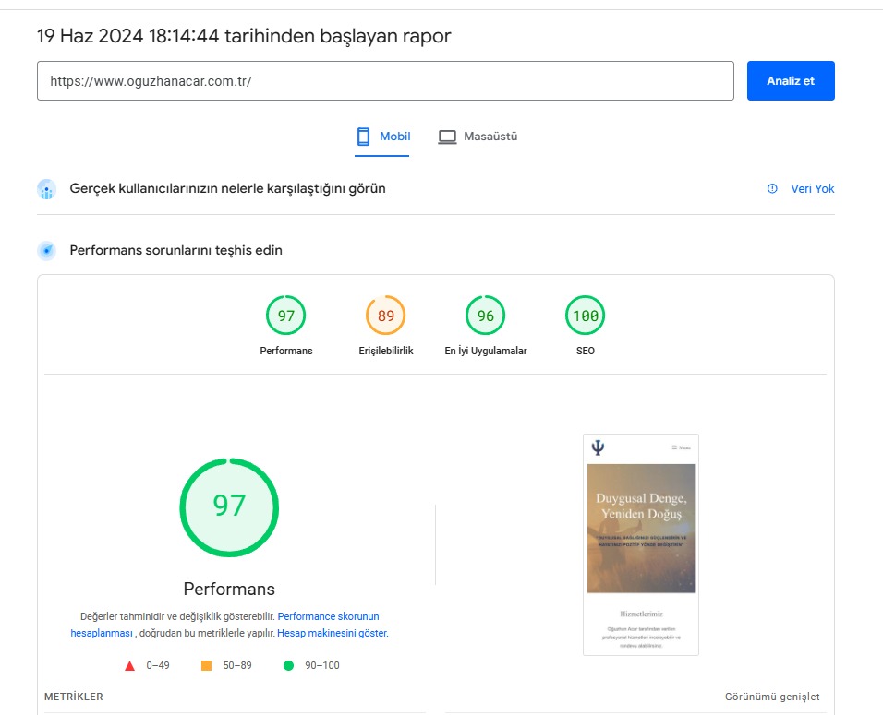The image size is (883, 715).
Task: Click the URL input field
Action: pyautogui.click(x=385, y=80)
